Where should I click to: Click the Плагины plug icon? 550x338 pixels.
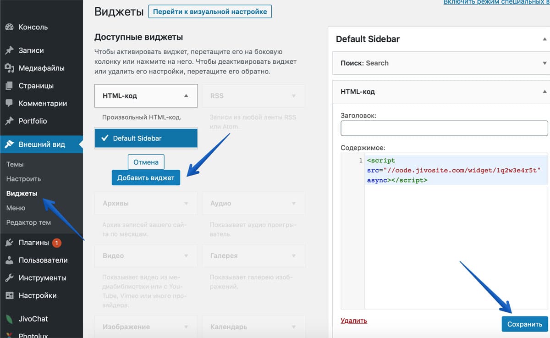(9, 243)
